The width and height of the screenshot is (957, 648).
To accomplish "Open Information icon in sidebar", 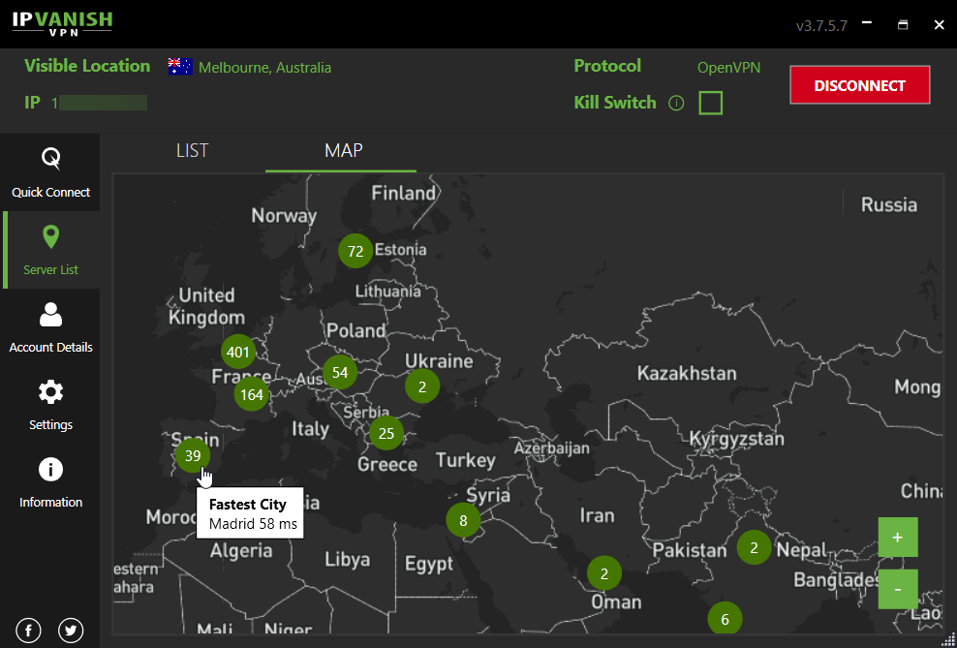I will 50,470.
